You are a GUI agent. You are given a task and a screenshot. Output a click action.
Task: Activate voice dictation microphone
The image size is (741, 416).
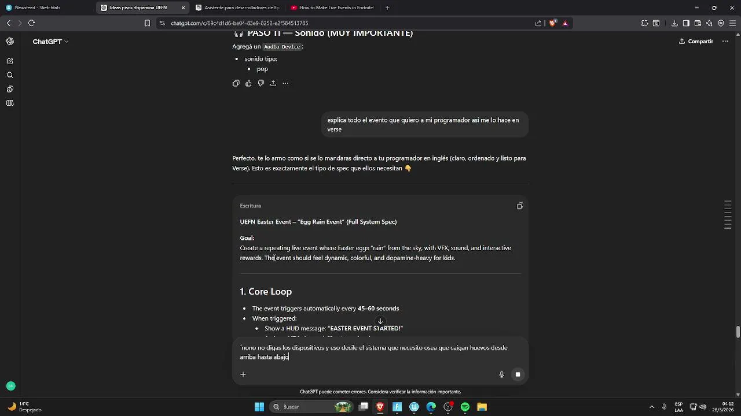point(502,374)
